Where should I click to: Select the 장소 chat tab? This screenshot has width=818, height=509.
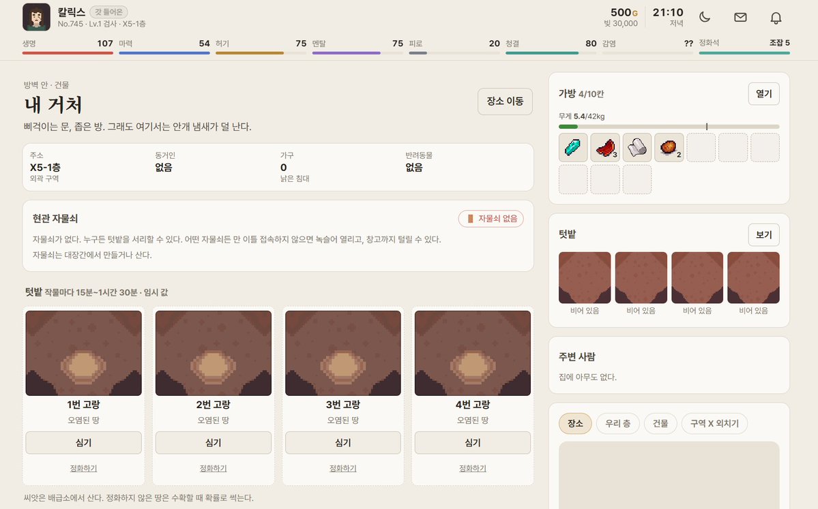click(575, 424)
